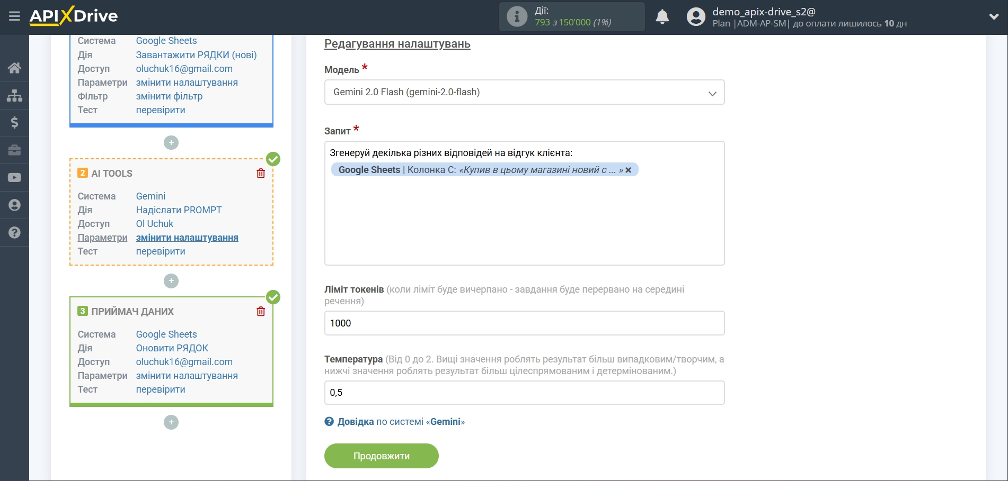Image resolution: width=1008 pixels, height=481 pixels.
Task: Open the YouTube video sidebar icon
Action: 14,178
